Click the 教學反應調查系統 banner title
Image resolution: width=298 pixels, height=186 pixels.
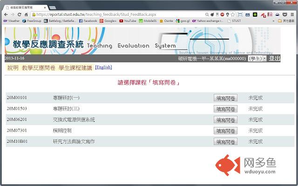pos(48,45)
